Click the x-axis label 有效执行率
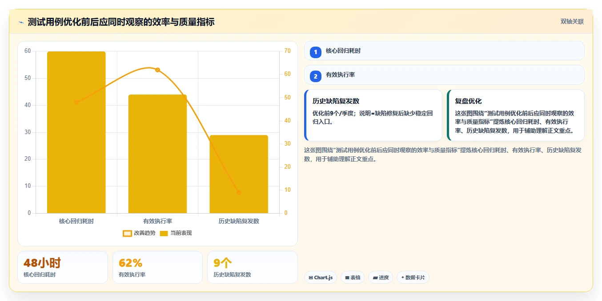This screenshot has width=602, height=301. (157, 221)
